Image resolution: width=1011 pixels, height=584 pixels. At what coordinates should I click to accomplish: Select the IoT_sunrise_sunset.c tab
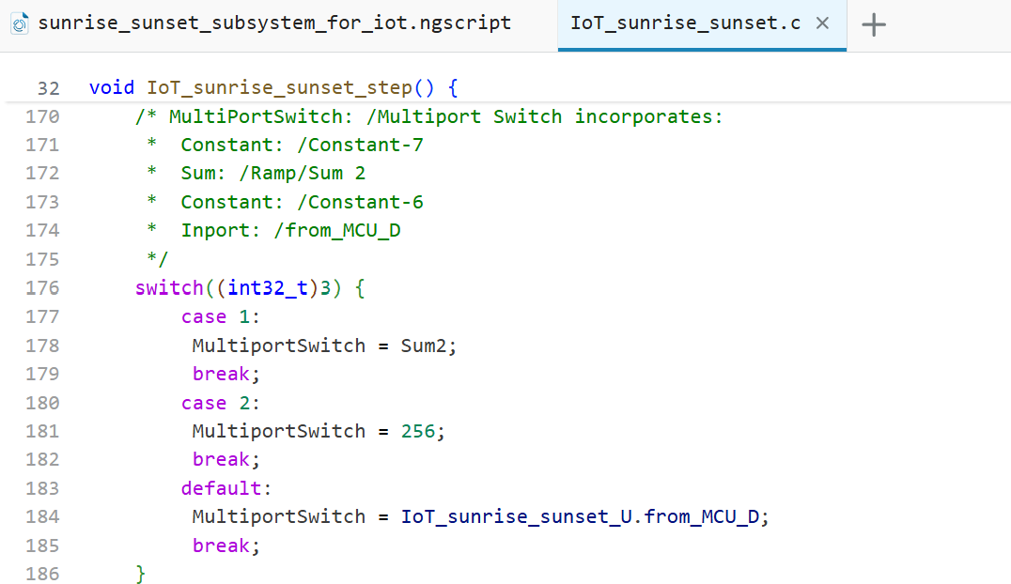[x=685, y=23]
